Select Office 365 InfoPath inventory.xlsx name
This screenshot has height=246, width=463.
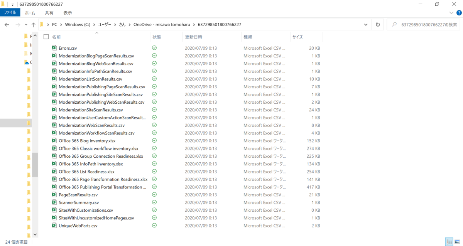91,164
